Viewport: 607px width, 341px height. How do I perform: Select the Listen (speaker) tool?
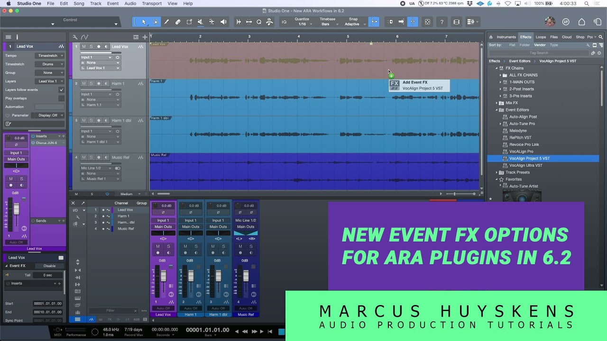click(223, 22)
